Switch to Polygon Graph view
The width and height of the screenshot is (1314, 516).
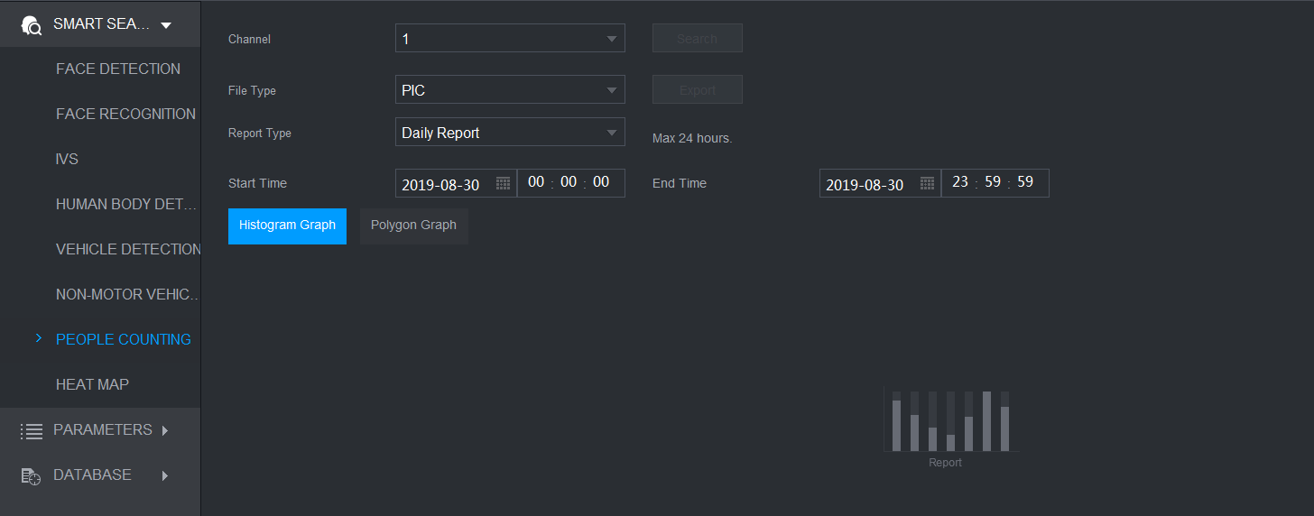tap(413, 226)
